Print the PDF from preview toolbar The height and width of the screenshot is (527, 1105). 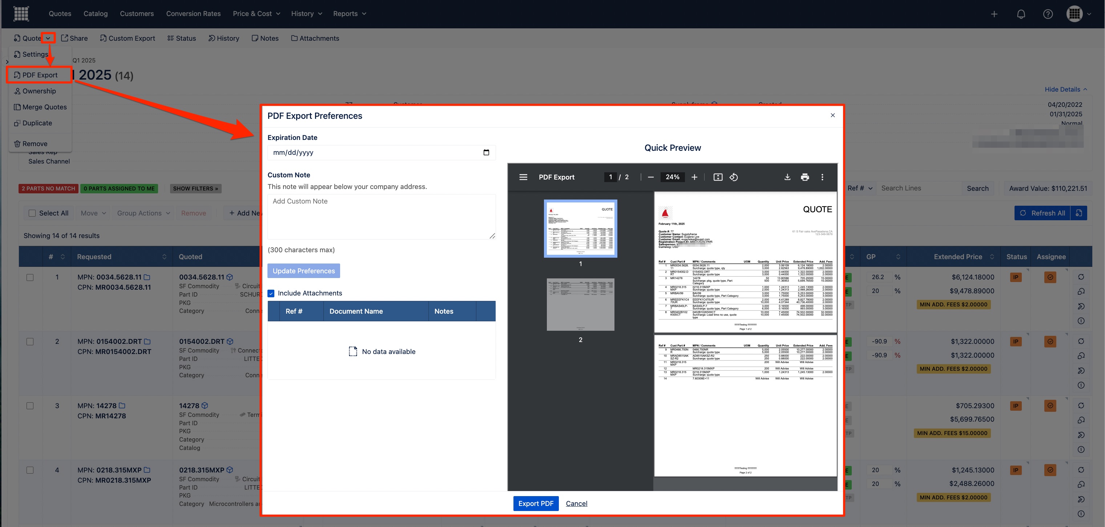coord(805,177)
